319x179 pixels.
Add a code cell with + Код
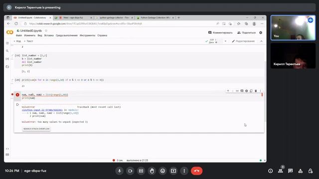17,41
